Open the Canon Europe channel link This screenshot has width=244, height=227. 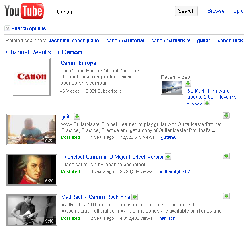click(78, 63)
